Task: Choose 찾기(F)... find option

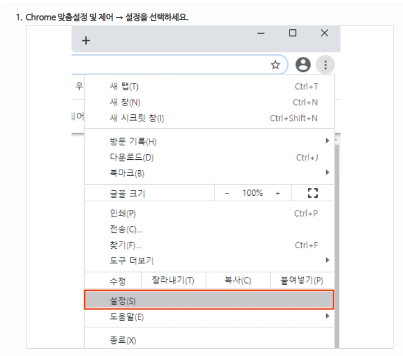Action: [x=209, y=245]
